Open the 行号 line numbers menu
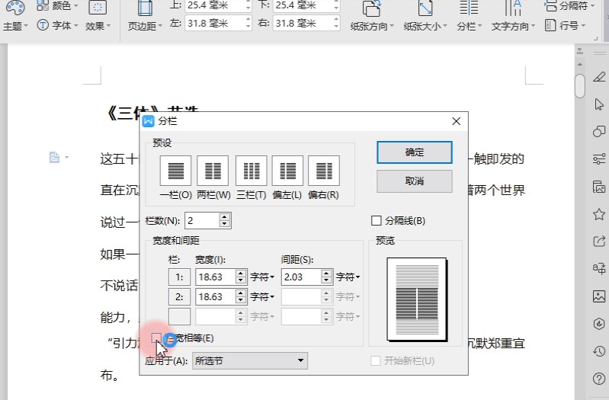Screen dimensions: 609x400 tap(565, 26)
